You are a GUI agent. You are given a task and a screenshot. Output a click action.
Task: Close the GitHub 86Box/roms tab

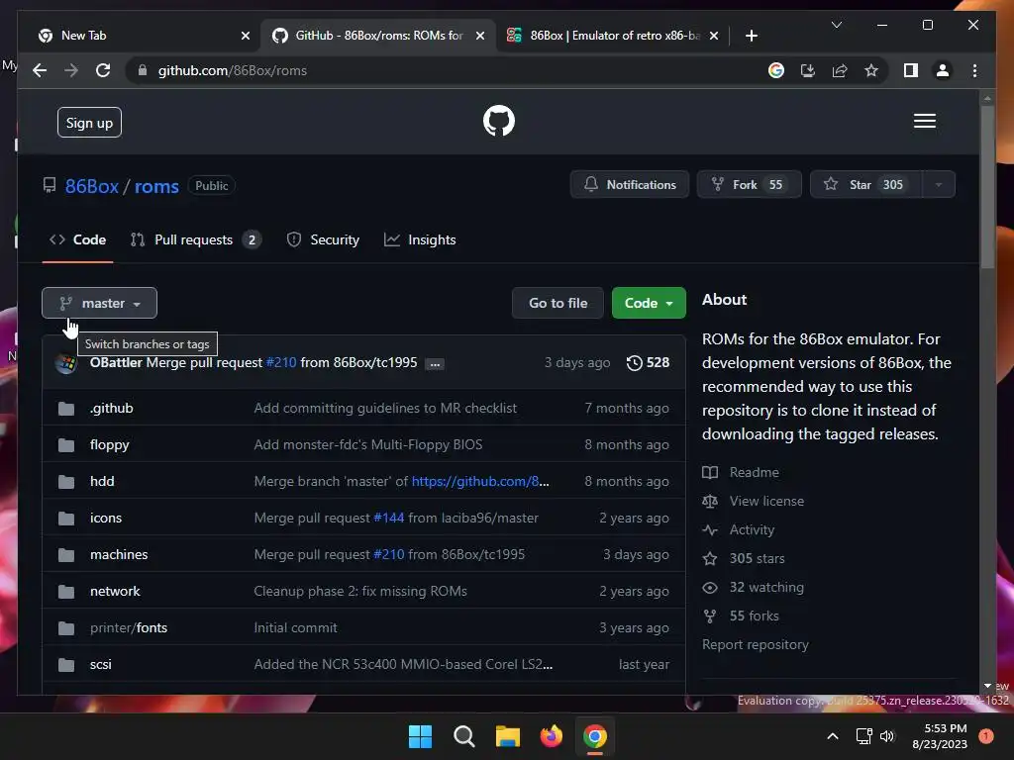point(480,36)
